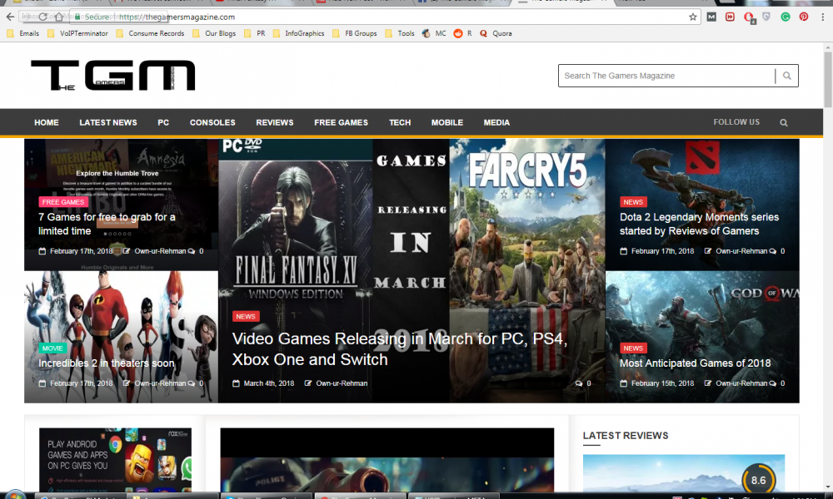
Task: Go to the HOME nav item
Action: point(47,122)
